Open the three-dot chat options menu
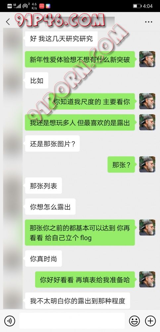Image resolution: width=160 pixels, height=332 pixels. (x=149, y=22)
